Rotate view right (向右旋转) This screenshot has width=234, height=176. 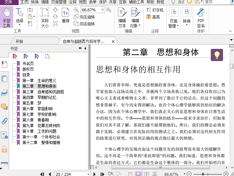pos(84,24)
